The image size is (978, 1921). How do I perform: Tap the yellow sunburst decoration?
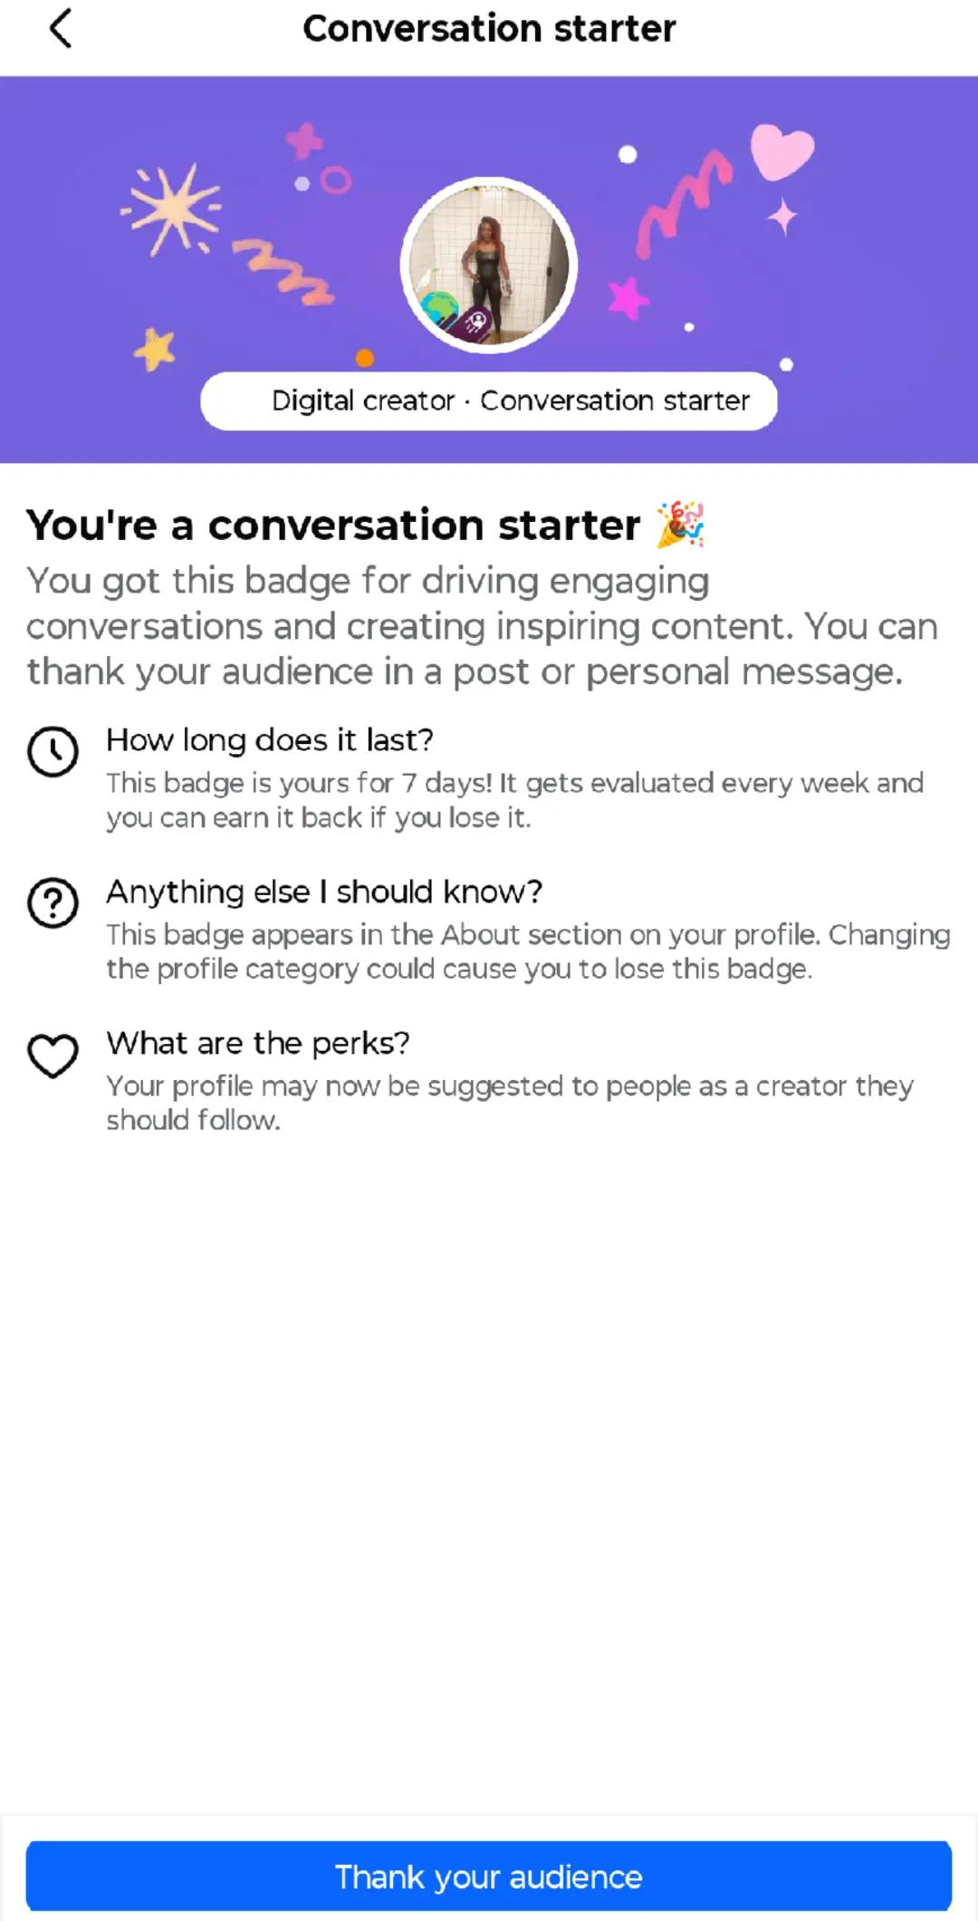click(171, 209)
